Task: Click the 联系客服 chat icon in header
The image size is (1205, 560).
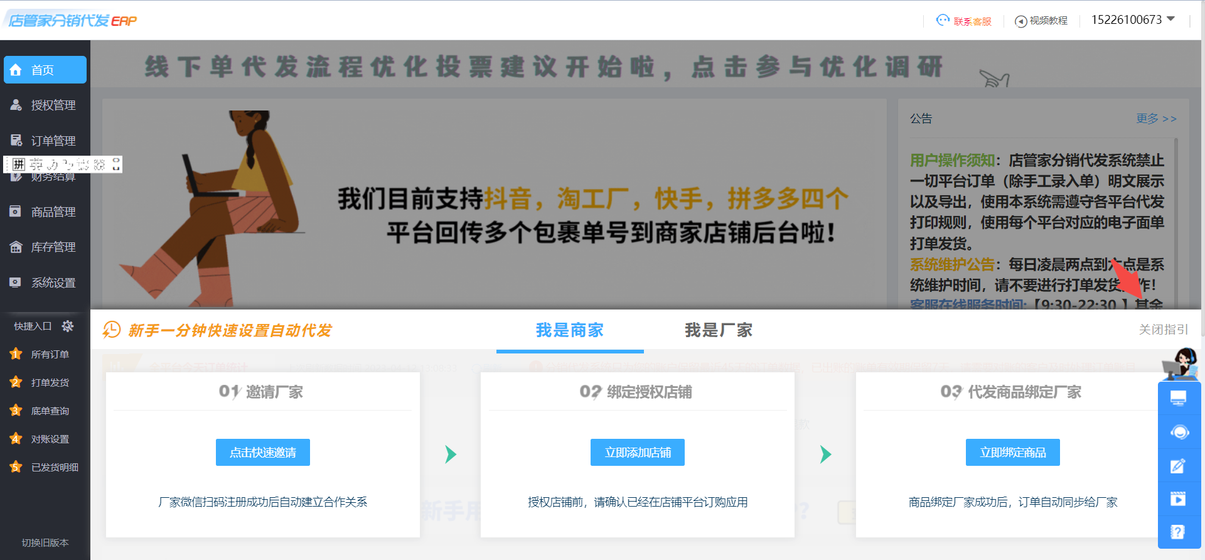Action: 943,20
